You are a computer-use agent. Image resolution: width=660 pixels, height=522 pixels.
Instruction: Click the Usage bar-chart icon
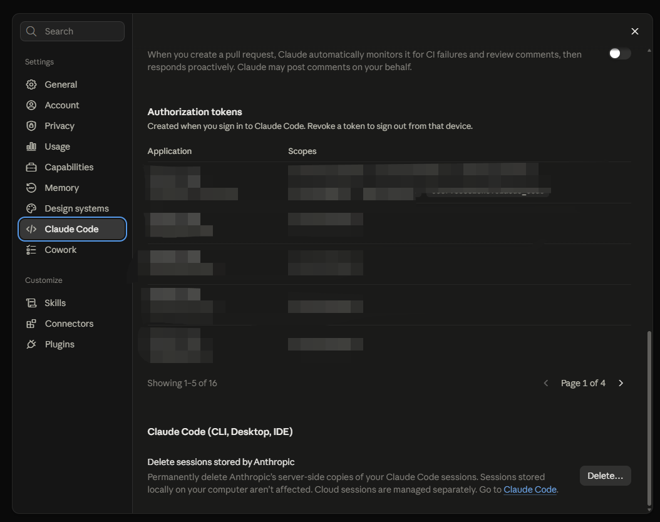(x=31, y=146)
